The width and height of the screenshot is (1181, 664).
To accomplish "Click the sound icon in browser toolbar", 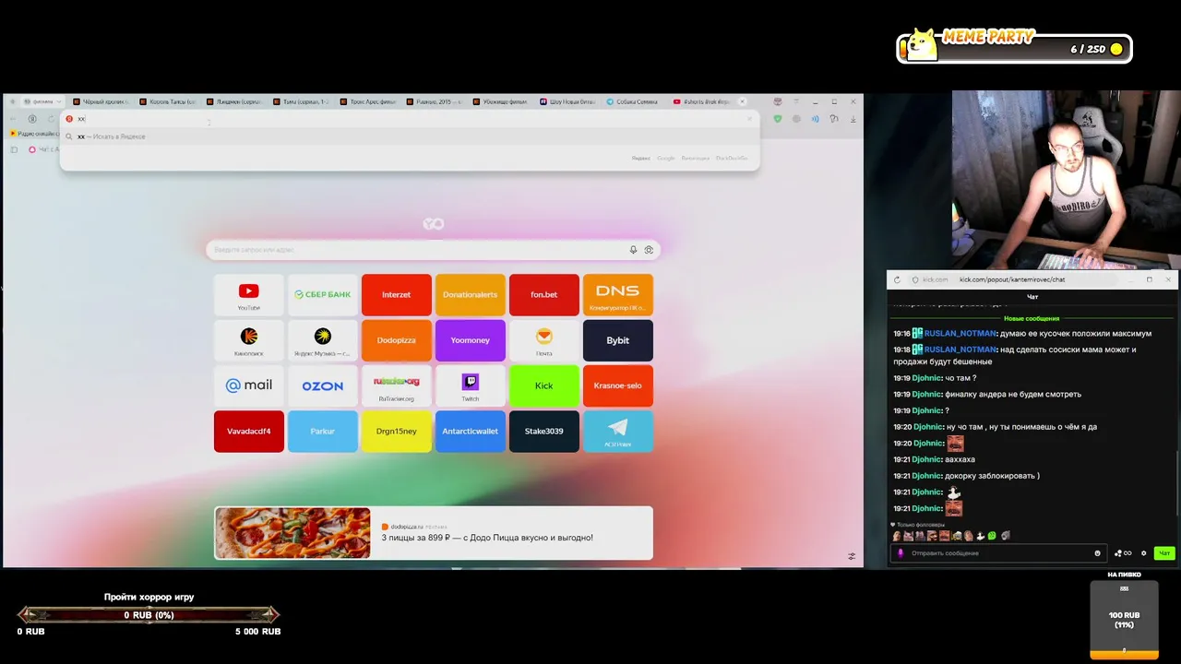I will click(815, 119).
